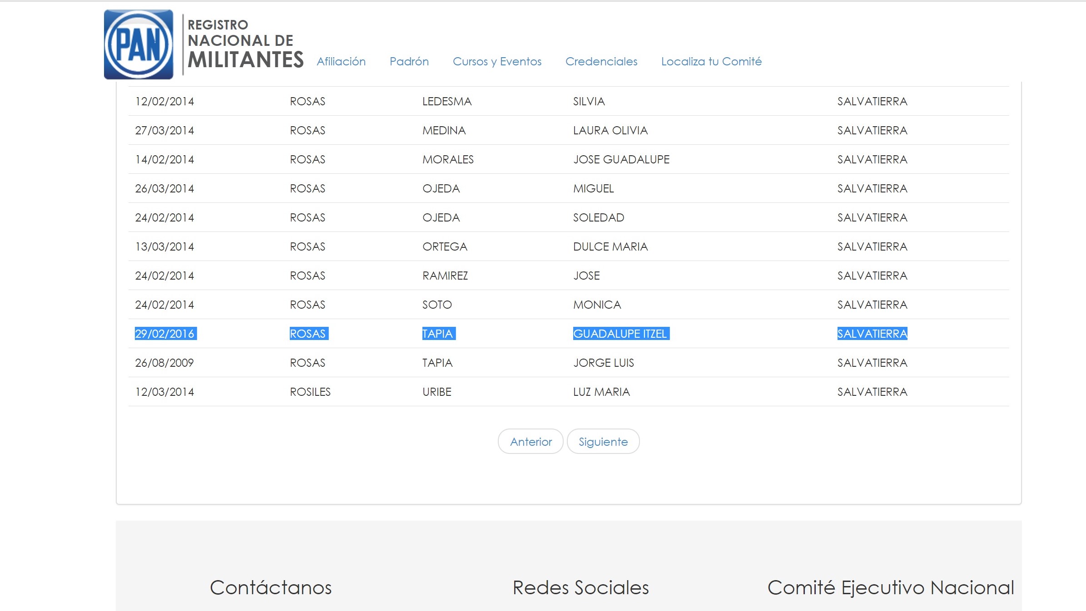Go to Cursos y Eventos
The height and width of the screenshot is (611, 1086).
(497, 62)
